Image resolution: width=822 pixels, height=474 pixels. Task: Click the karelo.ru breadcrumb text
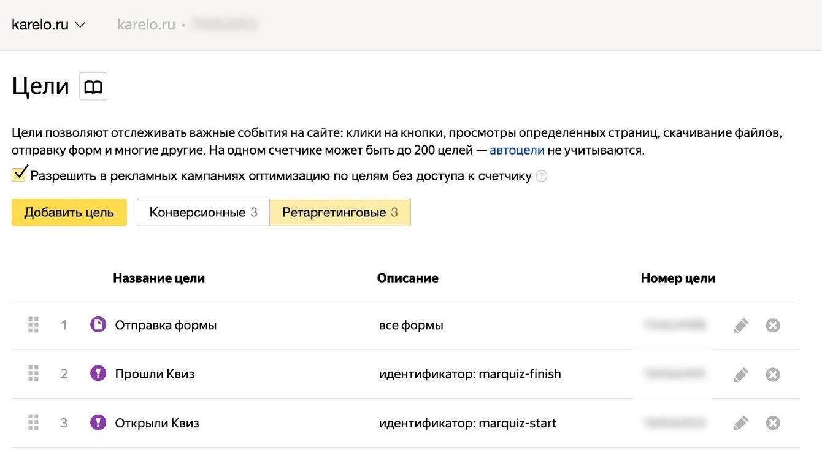click(146, 25)
